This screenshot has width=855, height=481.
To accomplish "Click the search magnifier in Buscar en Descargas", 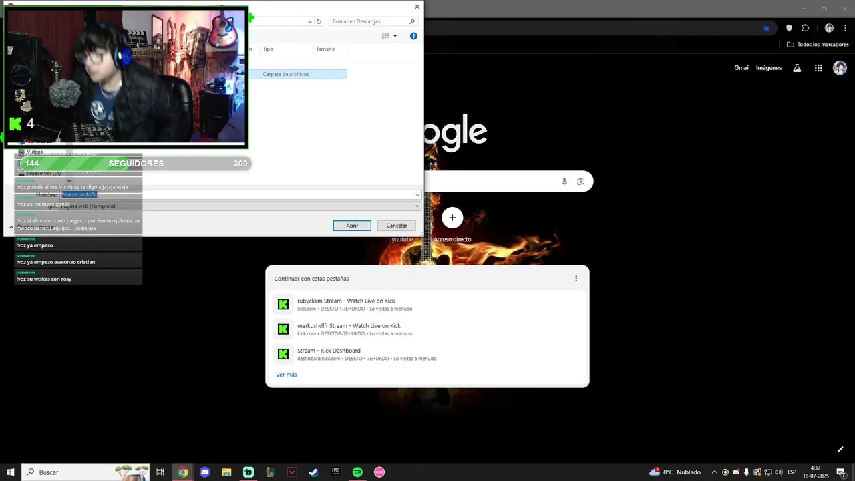I will [412, 21].
